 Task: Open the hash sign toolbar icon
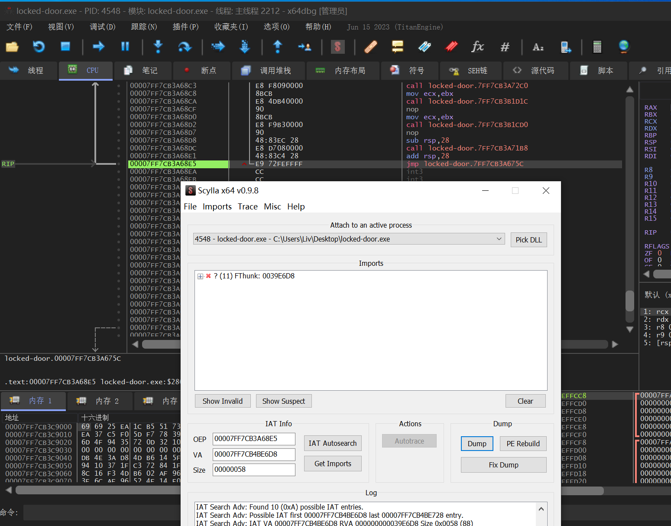click(505, 46)
